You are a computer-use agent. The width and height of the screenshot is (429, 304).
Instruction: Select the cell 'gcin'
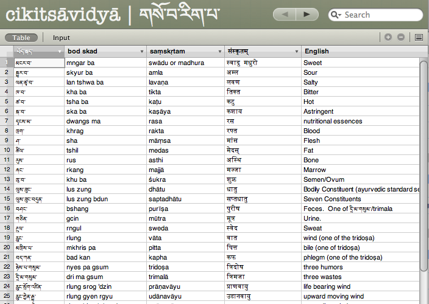pos(105,218)
